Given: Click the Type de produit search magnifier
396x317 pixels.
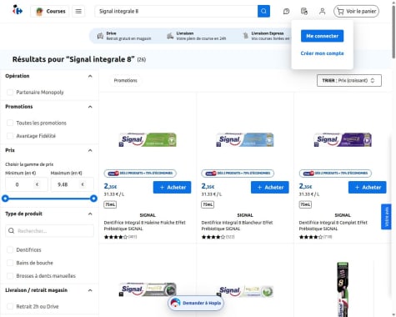Looking at the screenshot, I should pos(11,231).
